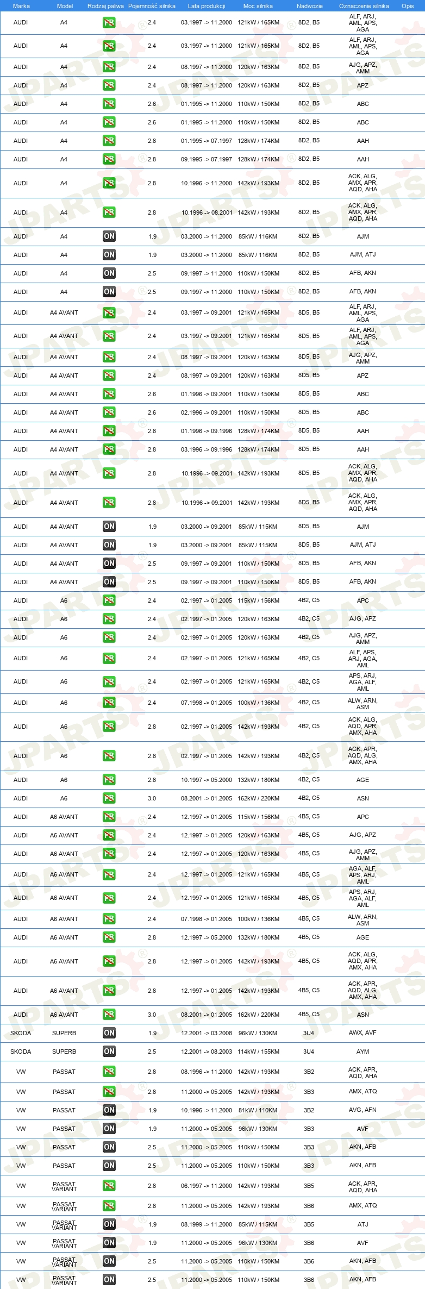Click petrol icon in VW Passat 3B3 AMX, ATQ row

[x=109, y=1092]
